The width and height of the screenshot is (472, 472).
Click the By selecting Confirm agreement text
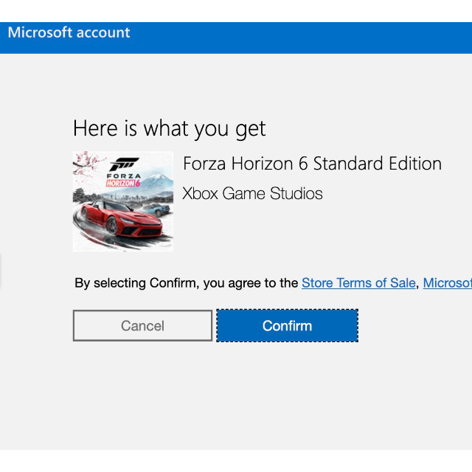click(x=187, y=283)
